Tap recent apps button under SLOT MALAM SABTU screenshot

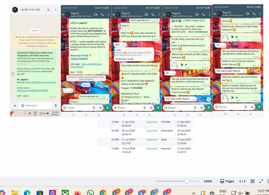[124, 115]
